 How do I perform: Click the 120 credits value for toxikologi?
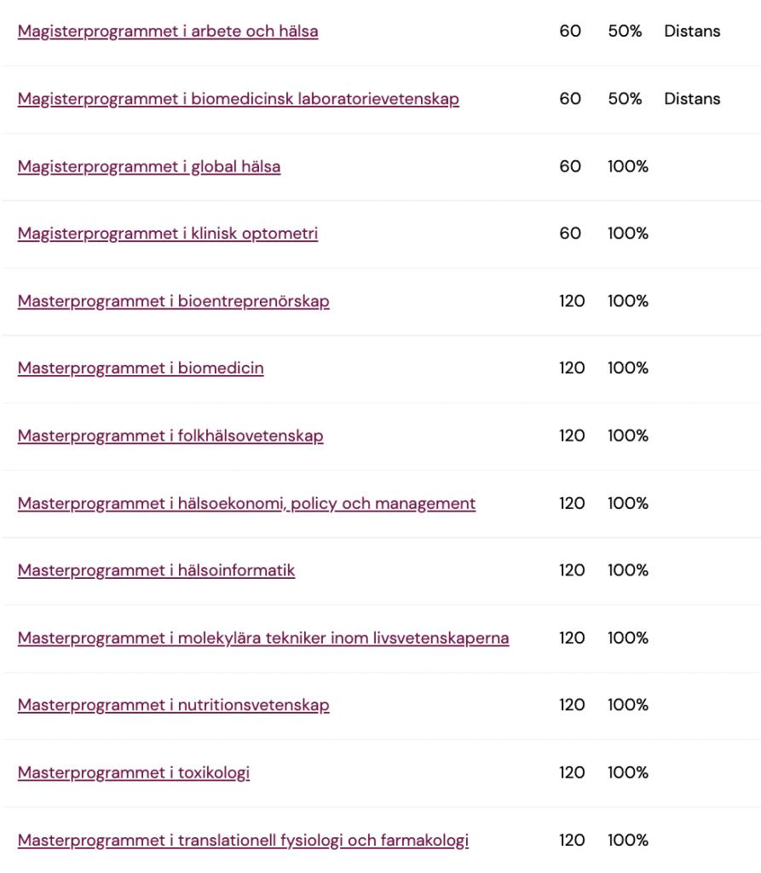pos(572,772)
